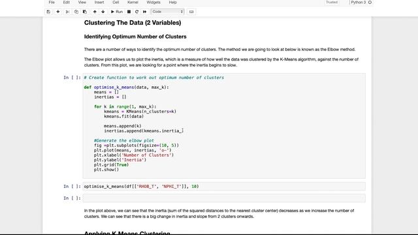Copy selected cells icon
Image resolution: width=418 pixels, height=235 pixels.
[76, 12]
